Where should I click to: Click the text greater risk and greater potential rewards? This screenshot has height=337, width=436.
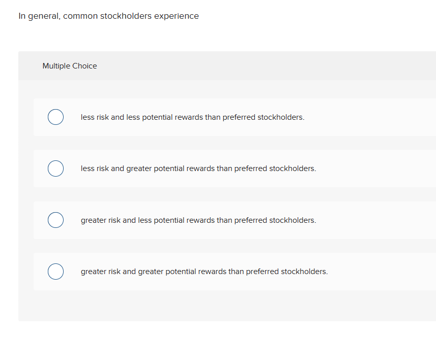(204, 271)
